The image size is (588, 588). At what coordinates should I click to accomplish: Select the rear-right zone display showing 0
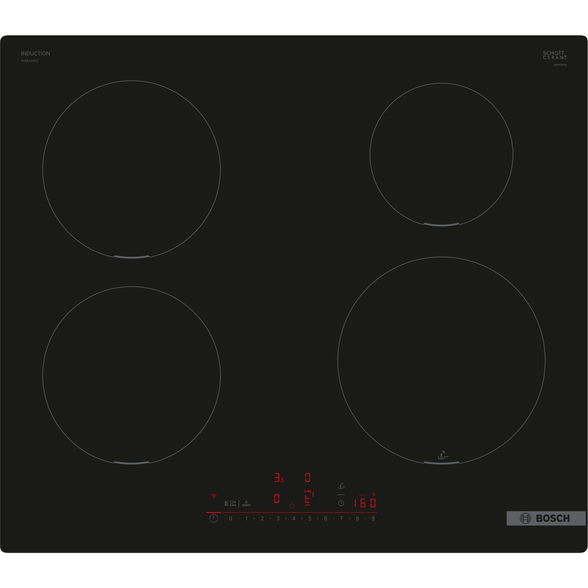(x=308, y=478)
